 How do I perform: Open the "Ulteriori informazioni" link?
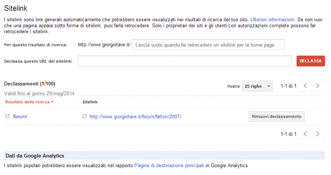coord(273,20)
